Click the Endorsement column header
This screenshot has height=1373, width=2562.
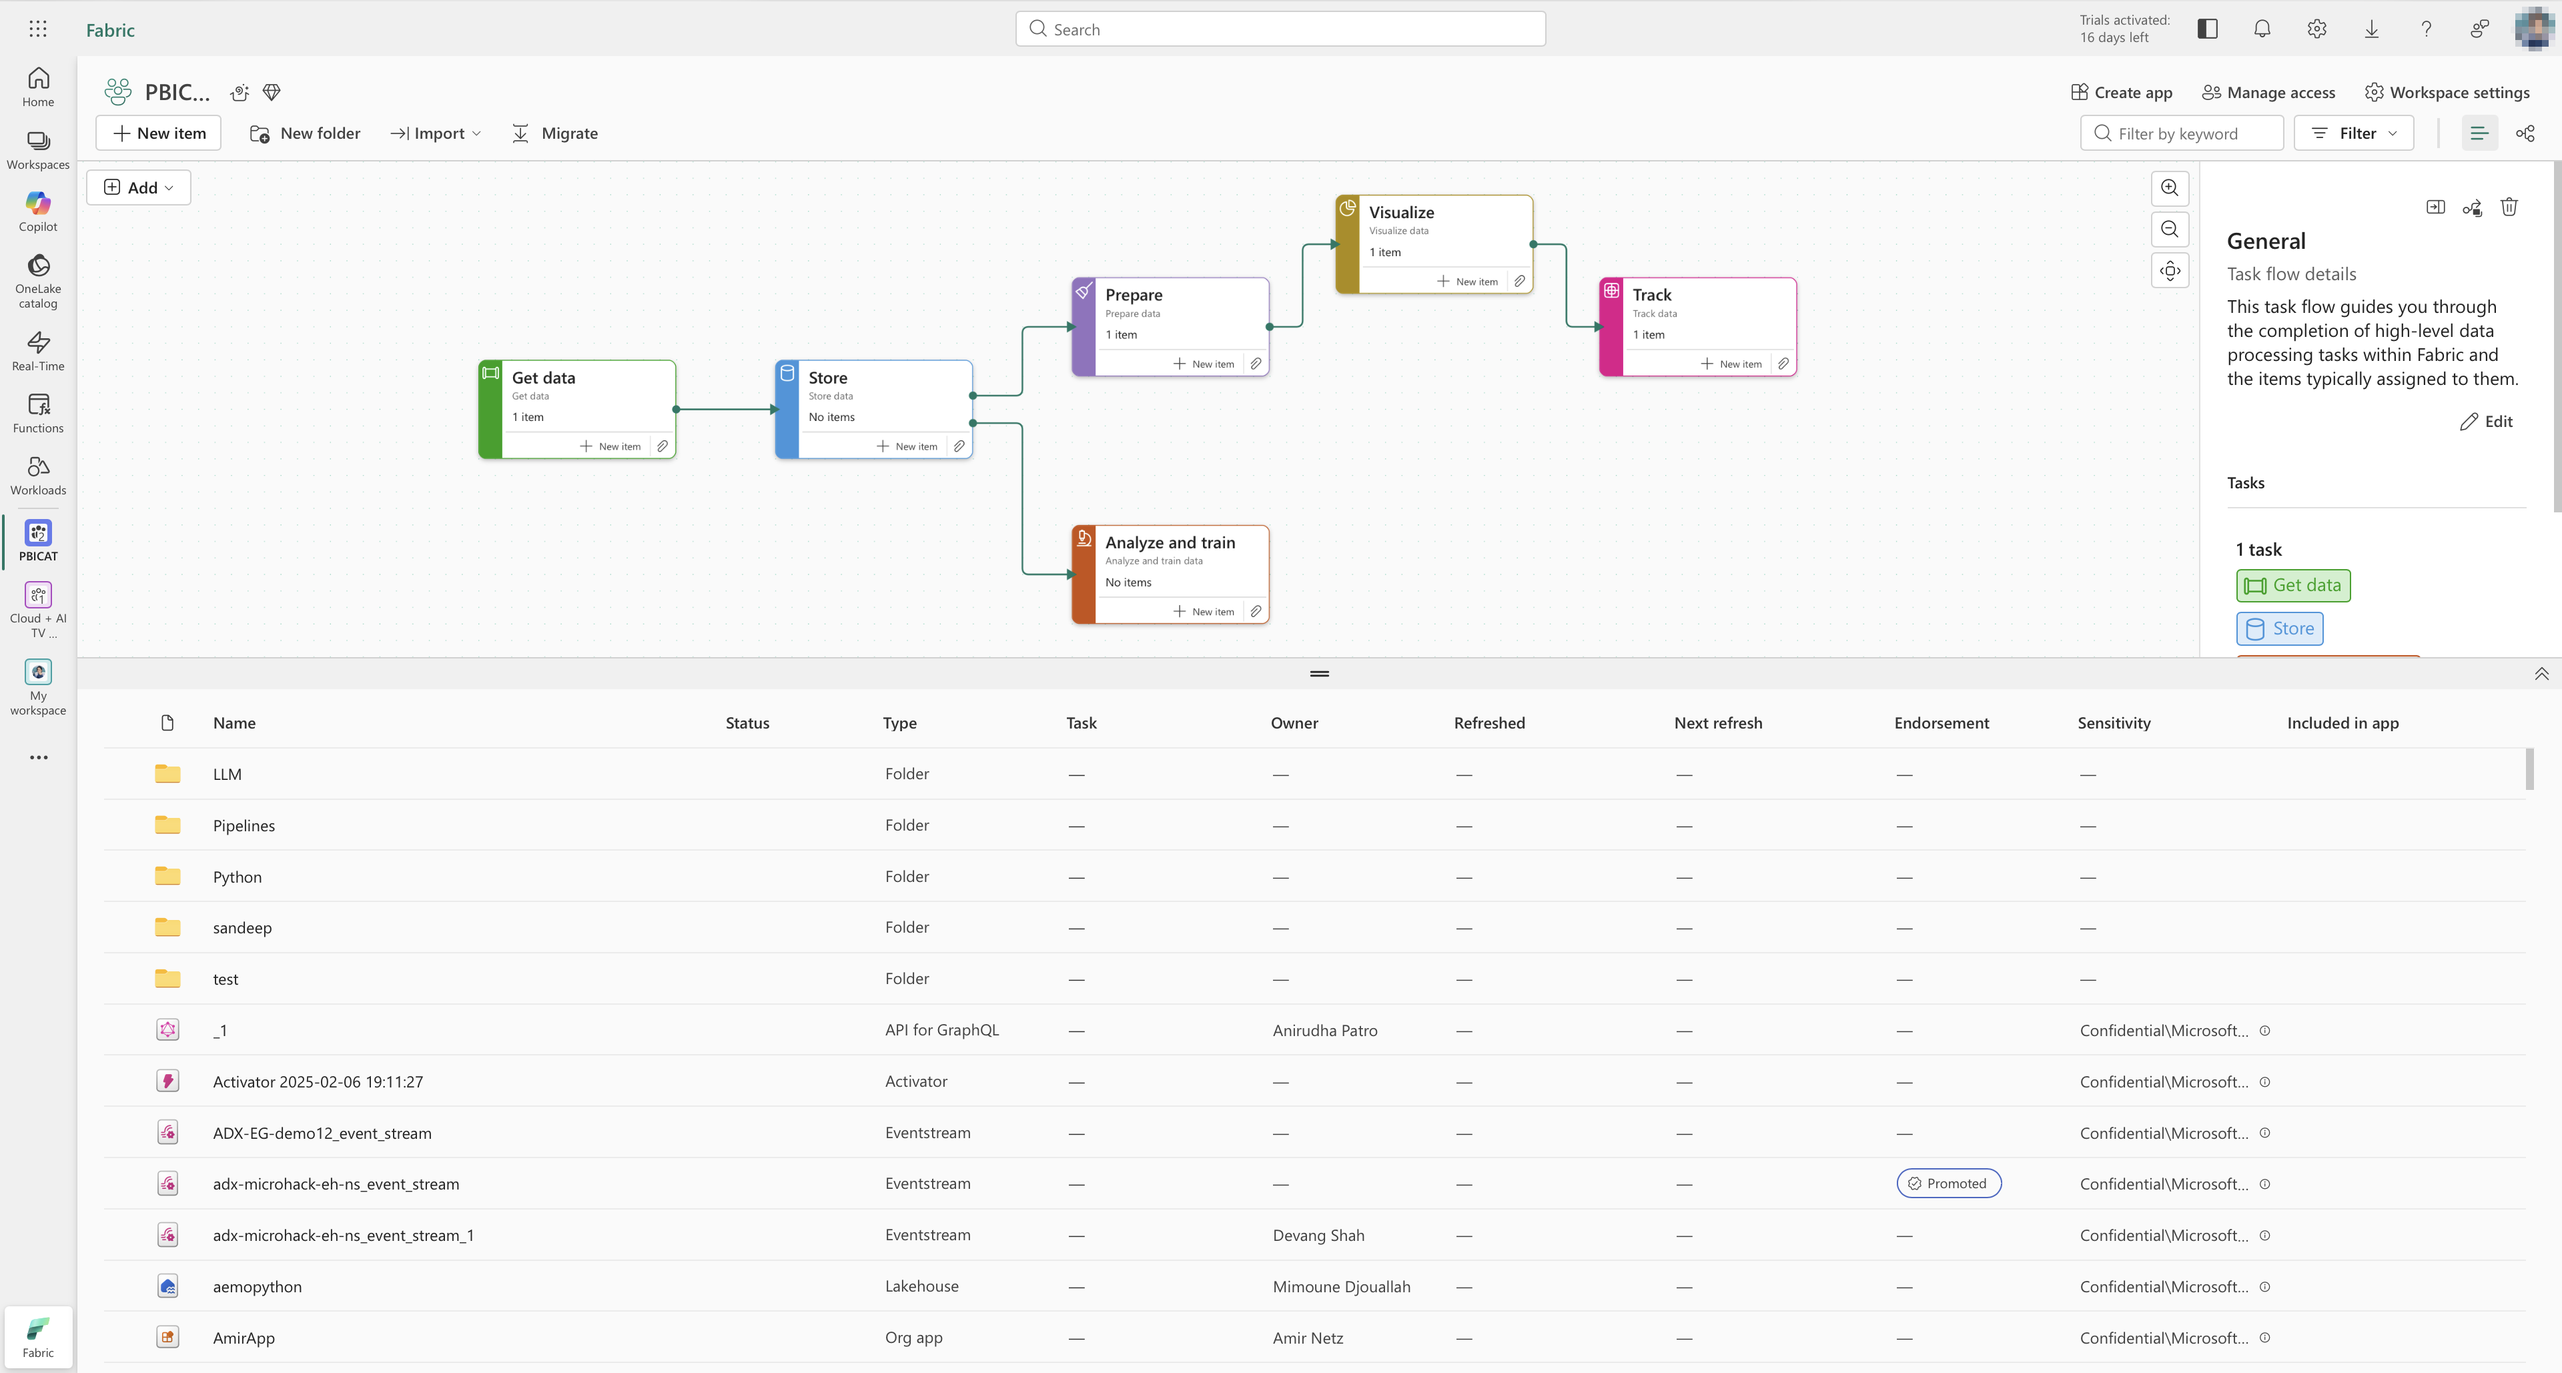[x=1940, y=723]
